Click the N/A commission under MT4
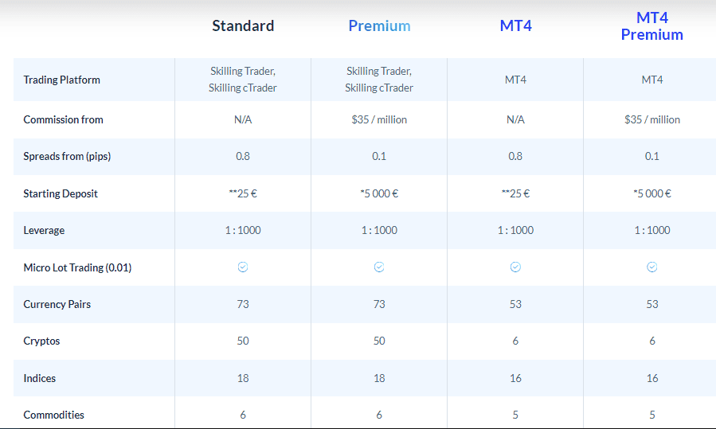 [515, 119]
